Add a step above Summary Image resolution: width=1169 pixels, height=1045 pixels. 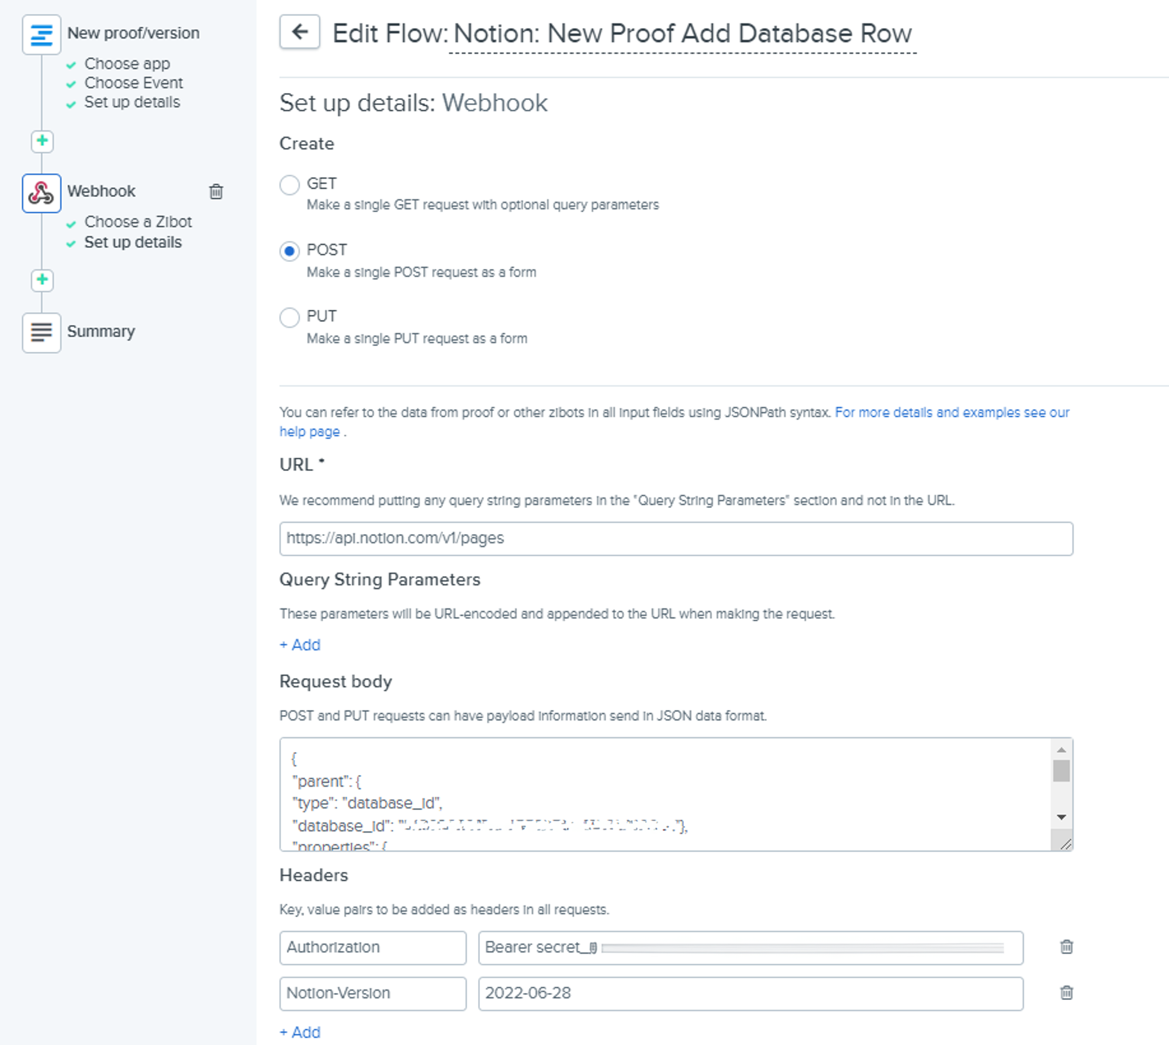pyautogui.click(x=42, y=280)
